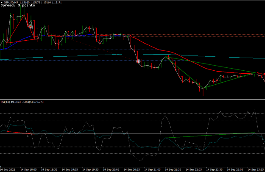Click the "14 Sep 23:05" time label
The height and width of the screenshot is (172, 265).
point(235,169)
